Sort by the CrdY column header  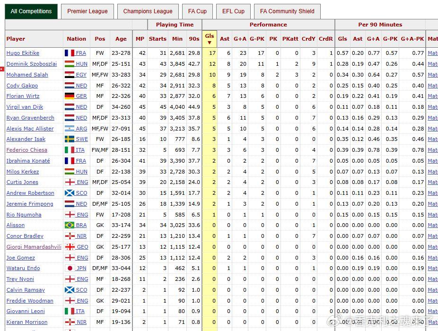point(308,39)
